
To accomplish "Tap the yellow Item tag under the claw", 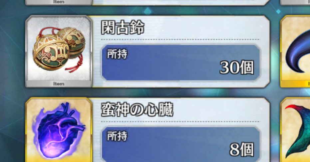I will [295, 84].
